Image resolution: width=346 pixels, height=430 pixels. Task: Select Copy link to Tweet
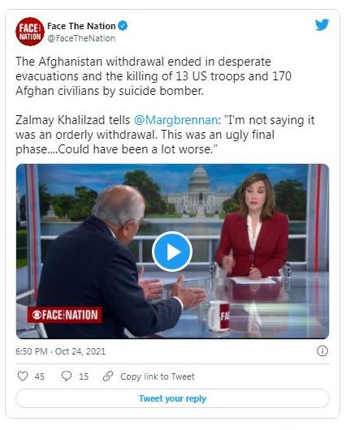tap(158, 376)
